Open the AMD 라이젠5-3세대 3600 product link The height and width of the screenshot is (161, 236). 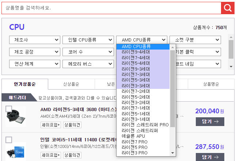pyautogui.click(x=78, y=110)
